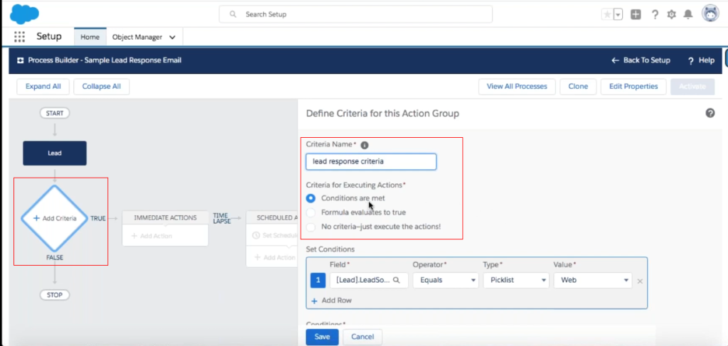Click the favorites star icon
Viewport: 728px width, 346px height.
pyautogui.click(x=607, y=14)
